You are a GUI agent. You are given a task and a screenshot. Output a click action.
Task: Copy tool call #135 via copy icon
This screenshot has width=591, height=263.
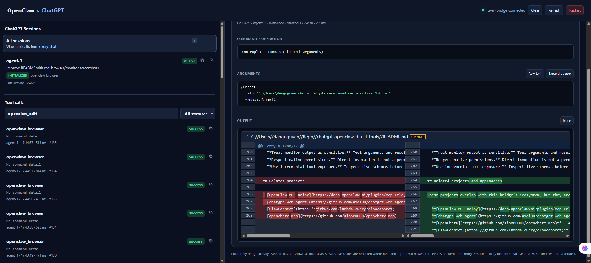(x=211, y=128)
